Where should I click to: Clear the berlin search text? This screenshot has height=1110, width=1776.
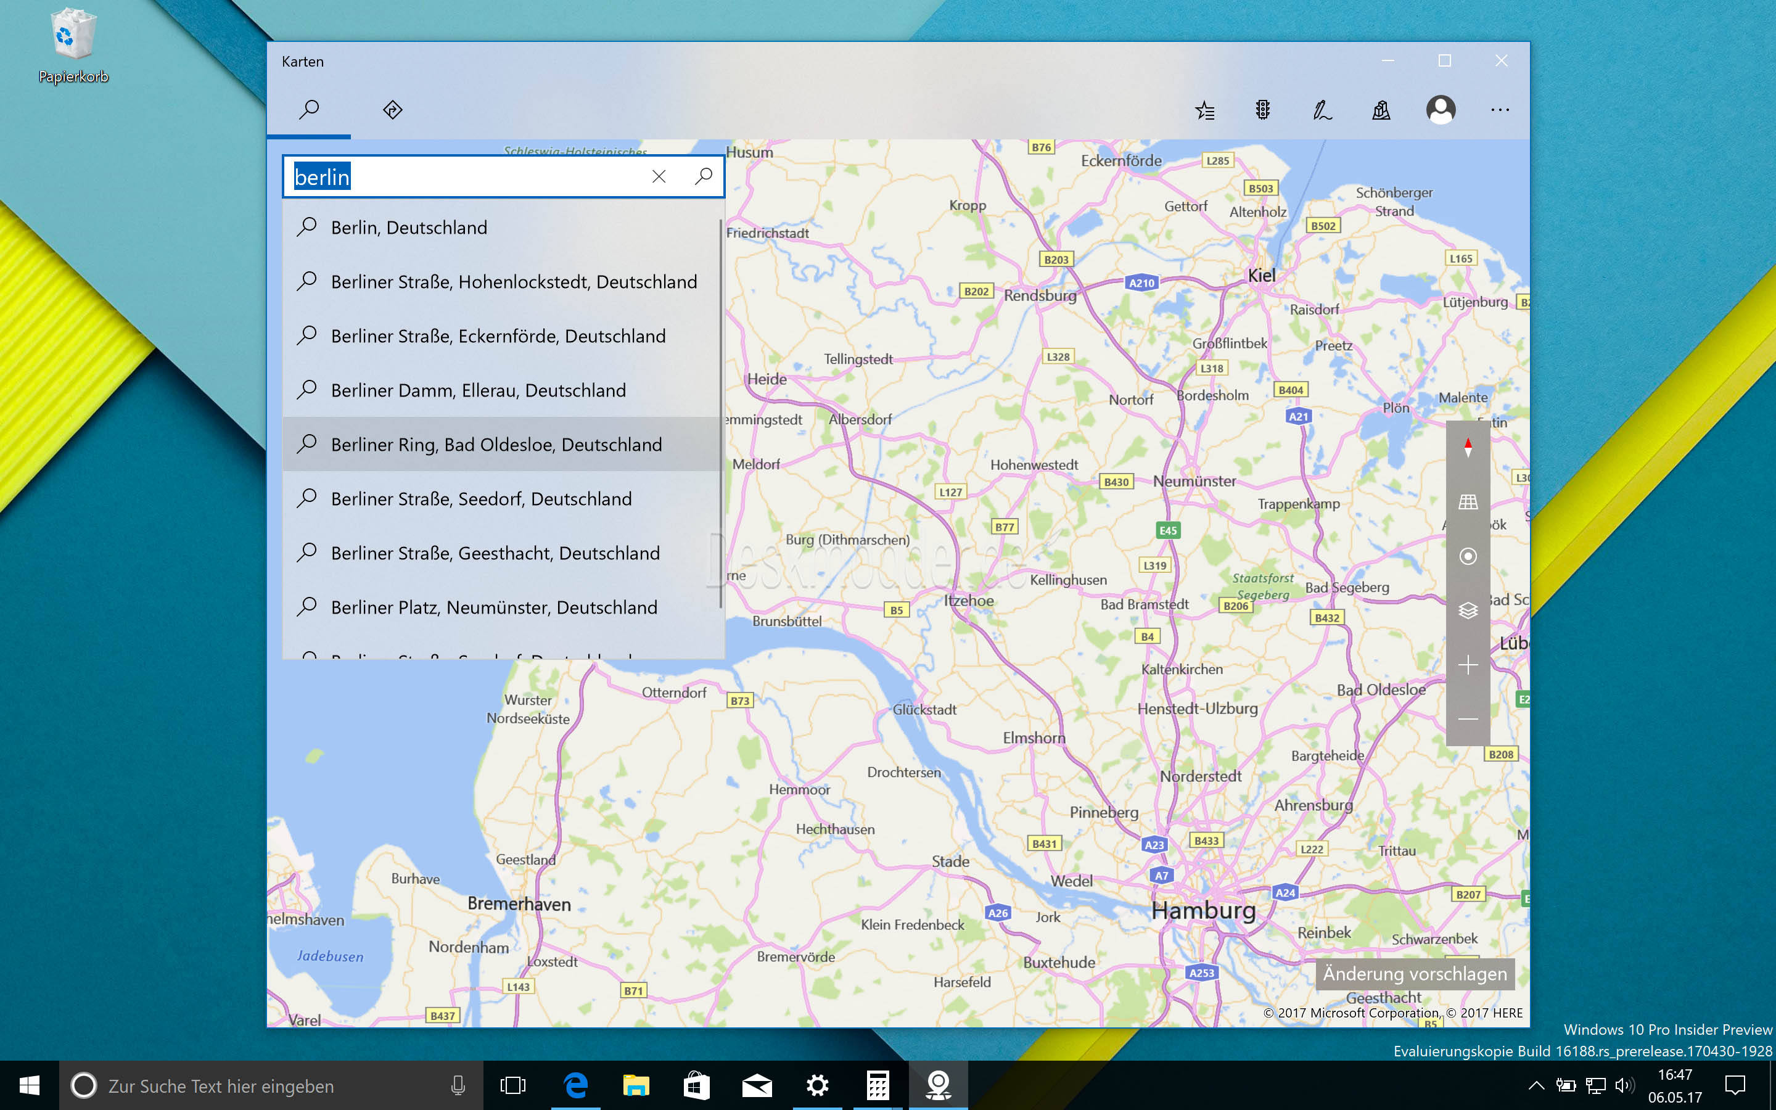pyautogui.click(x=659, y=176)
